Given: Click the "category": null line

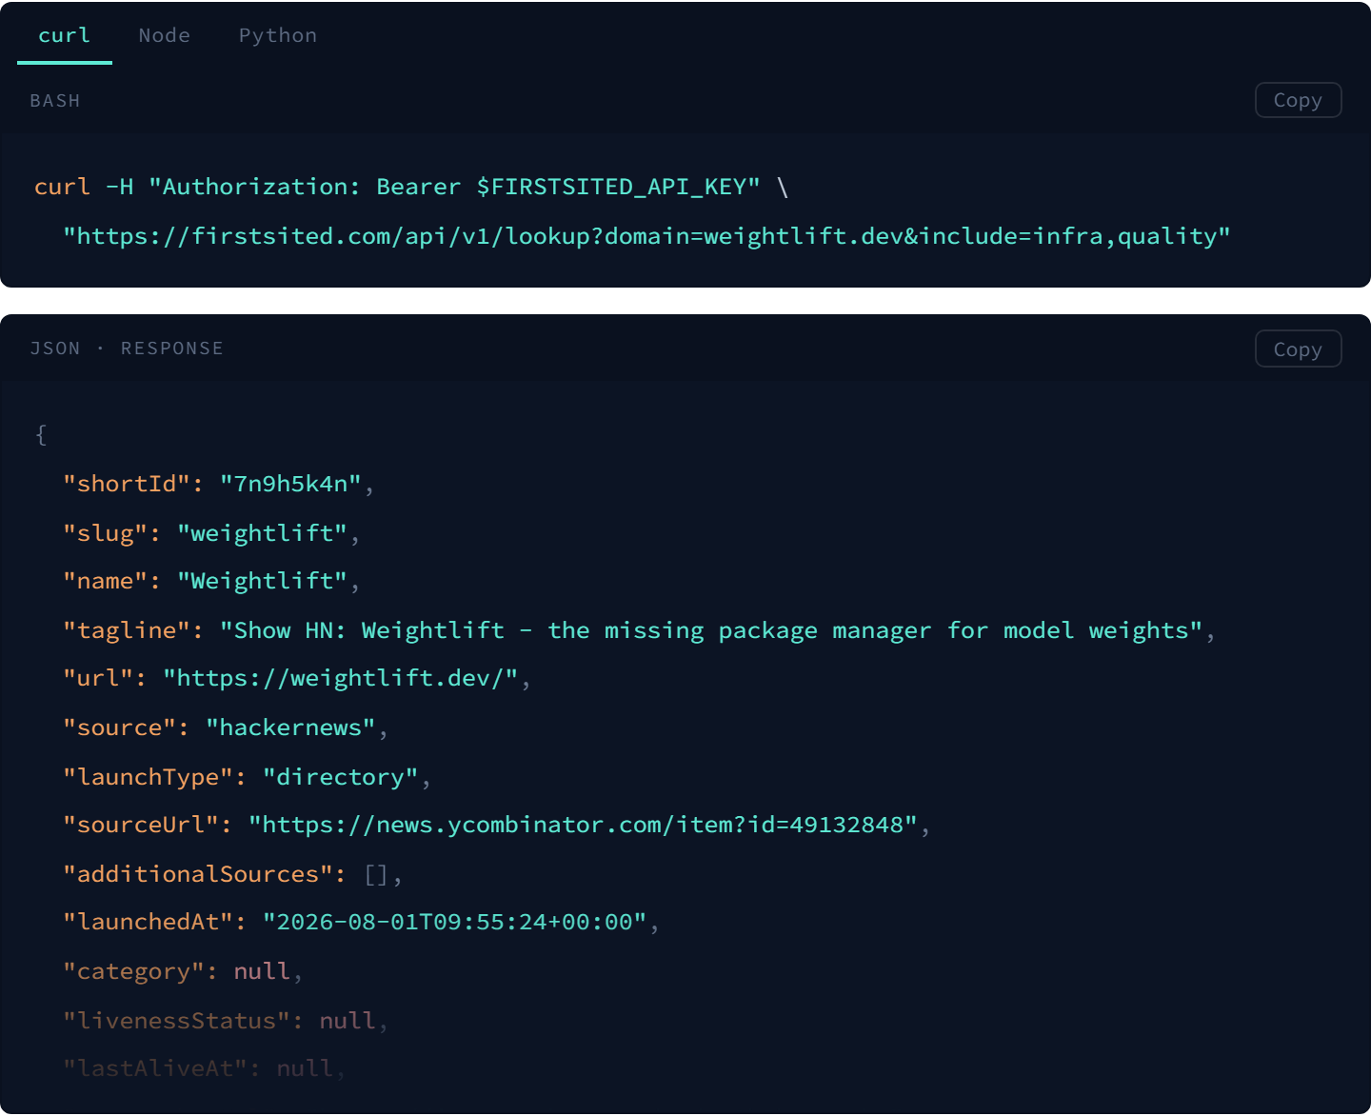Looking at the screenshot, I should tap(183, 971).
